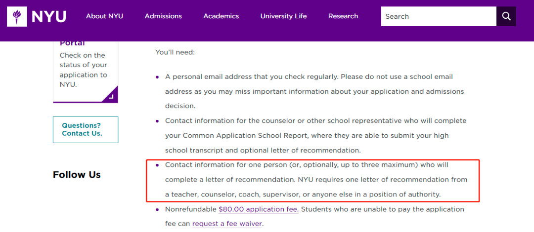
Task: Click the Follow Us heading
Action: click(77, 175)
